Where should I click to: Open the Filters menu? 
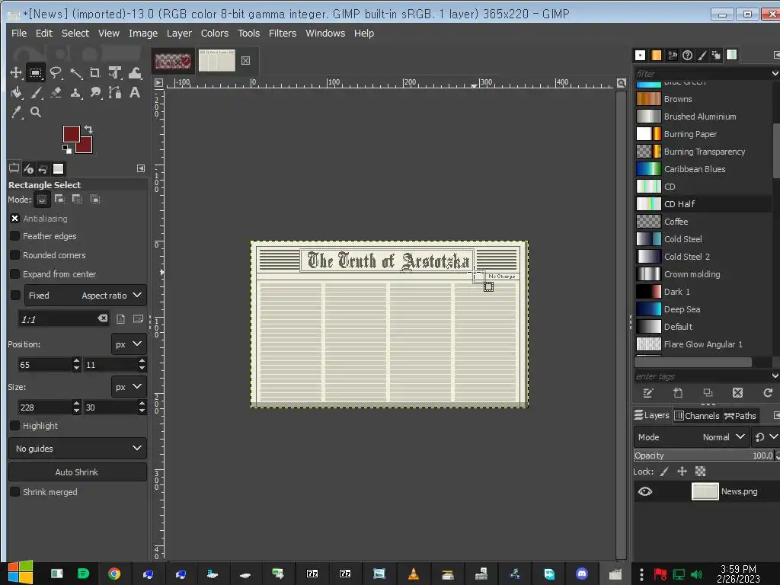[283, 34]
